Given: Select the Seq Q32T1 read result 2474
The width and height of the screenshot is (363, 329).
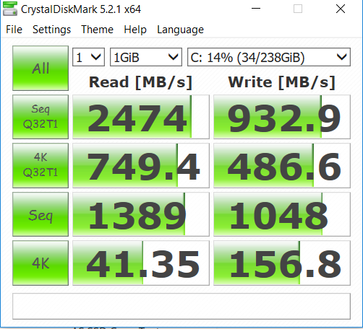Looking at the screenshot, I should [141, 117].
